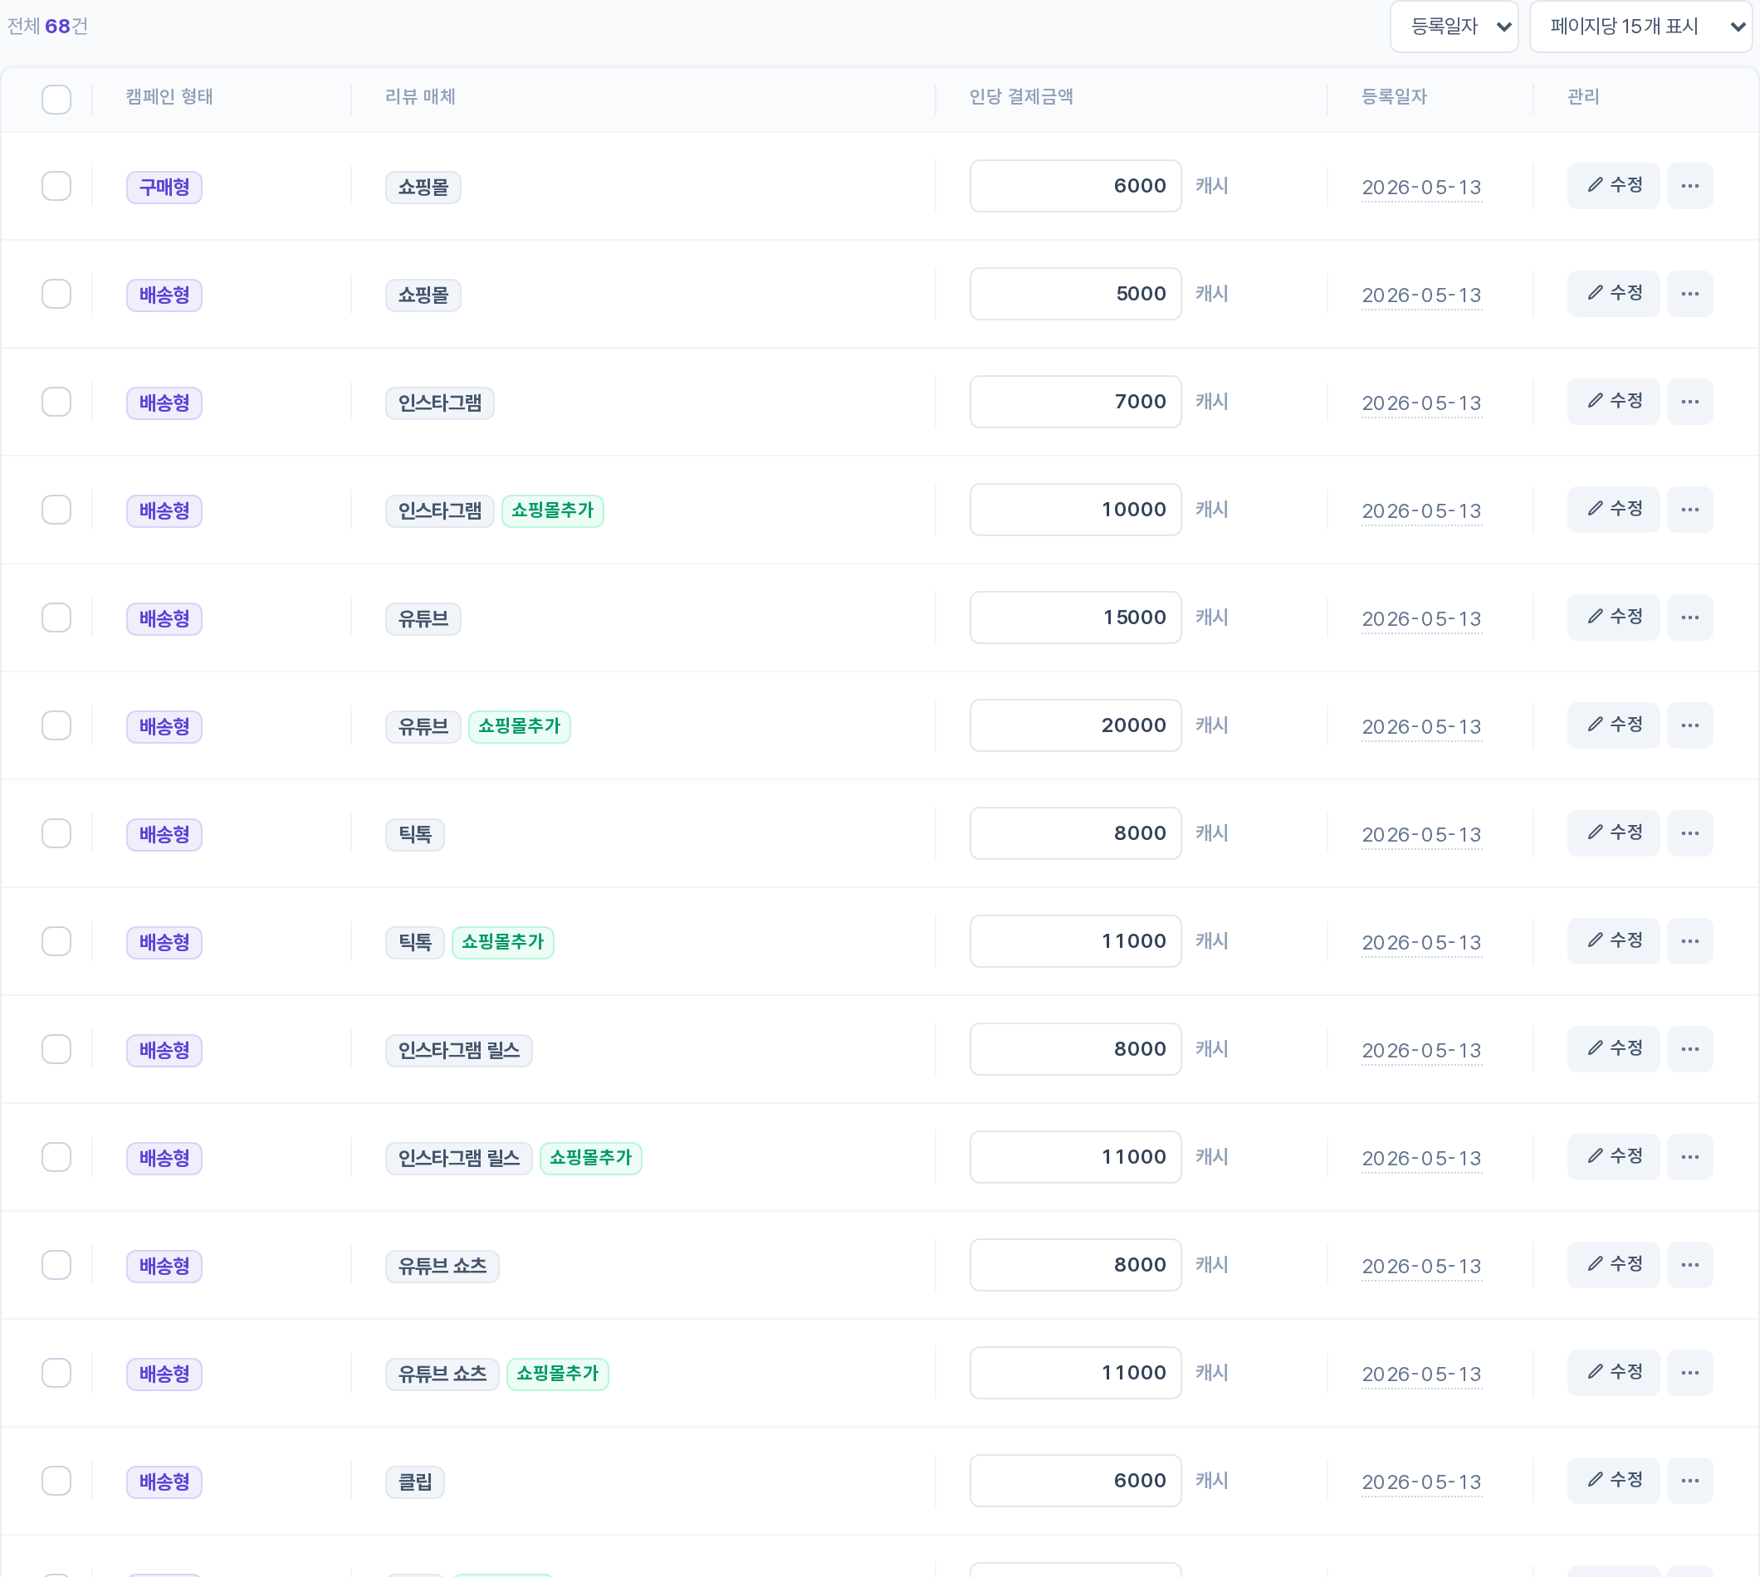Open the 페이지당 15개 표시 dropdown
Image resolution: width=1760 pixels, height=1577 pixels.
tap(1640, 26)
